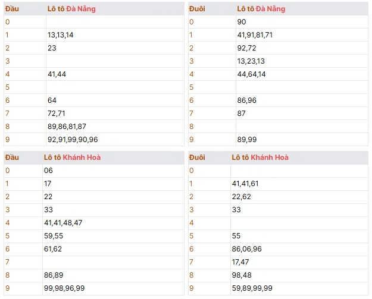The width and height of the screenshot is (372, 299).
Task: Select cell 41,41,48,47 in Khánh Hoà Đầu table
Action: coord(114,223)
